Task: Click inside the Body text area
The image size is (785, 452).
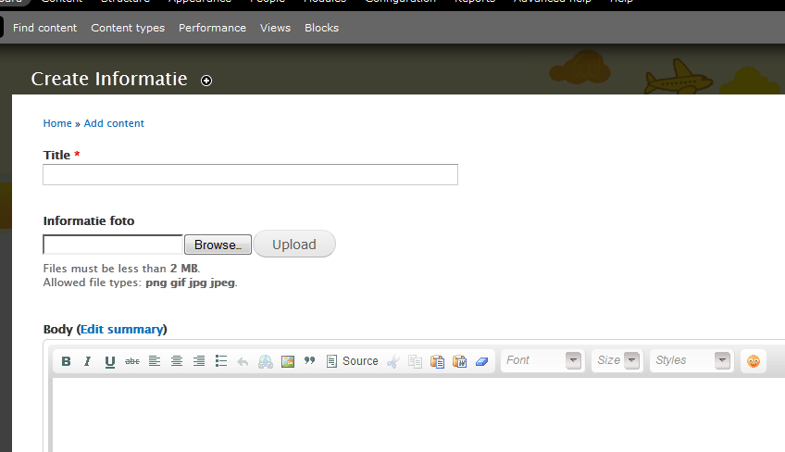Action: [x=418, y=415]
